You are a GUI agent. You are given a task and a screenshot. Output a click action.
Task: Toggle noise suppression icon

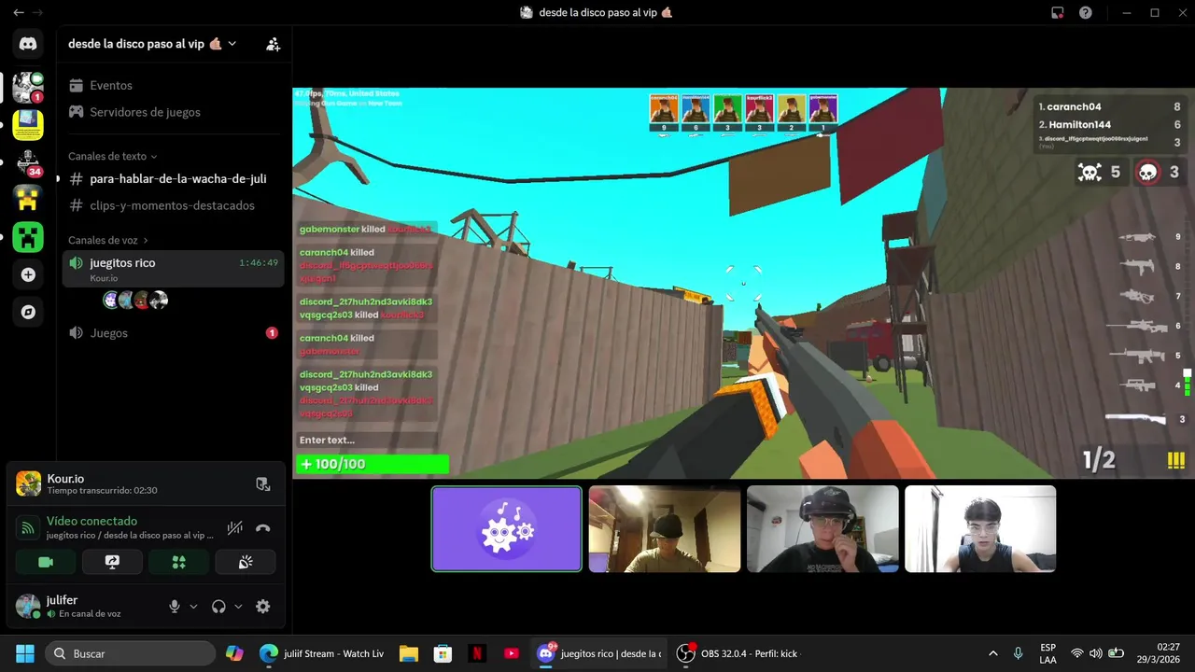(x=234, y=528)
